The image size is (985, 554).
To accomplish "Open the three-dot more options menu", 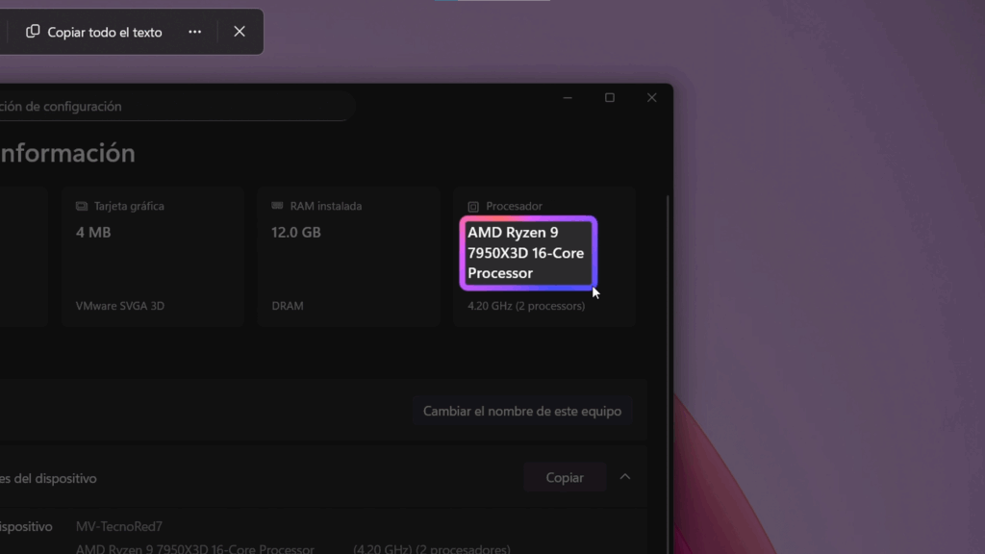I will [x=194, y=32].
